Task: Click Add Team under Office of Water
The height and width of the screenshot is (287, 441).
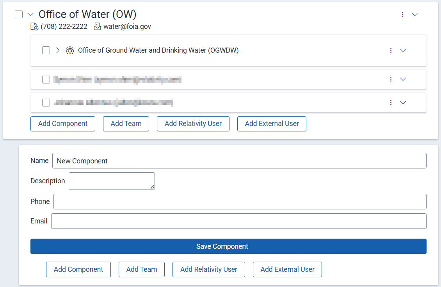Action: click(x=126, y=124)
